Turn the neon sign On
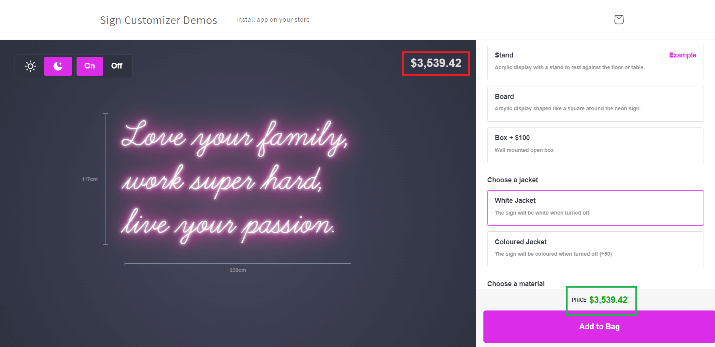Screen dimensions: 715x347 90,66
